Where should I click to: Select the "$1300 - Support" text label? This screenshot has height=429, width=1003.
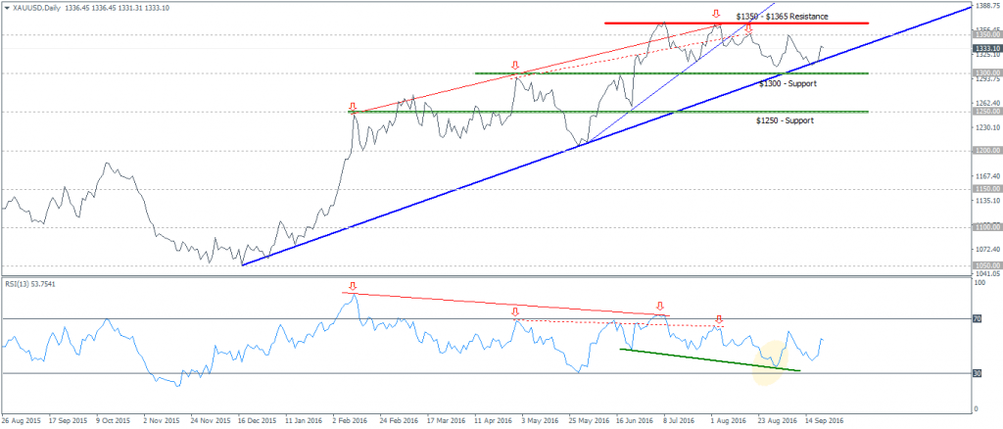click(x=788, y=84)
